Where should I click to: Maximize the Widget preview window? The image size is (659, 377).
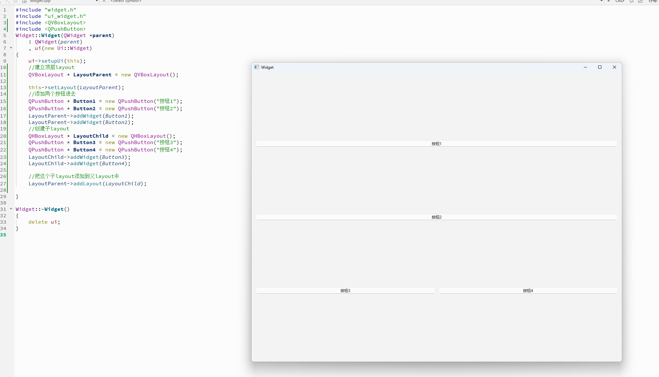[600, 67]
